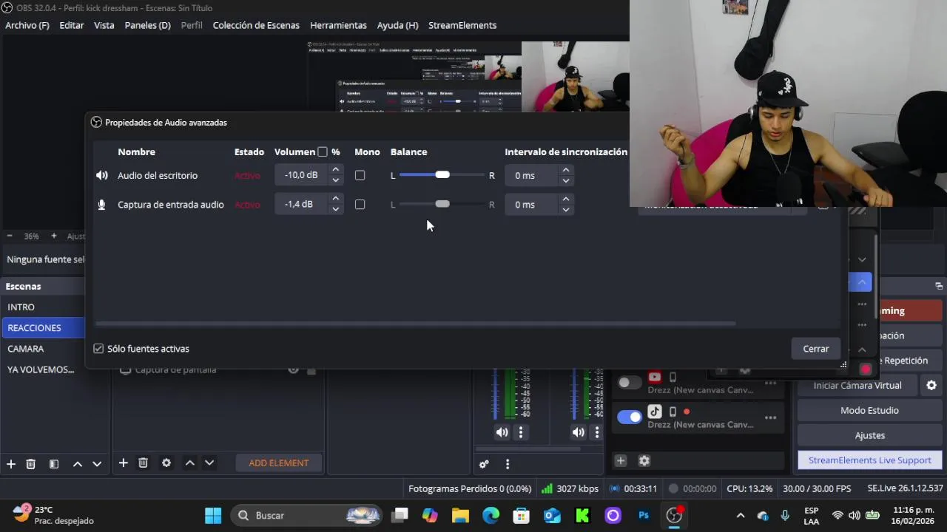Image resolution: width=947 pixels, height=532 pixels.
Task: Open Photoshop from the taskbar
Action: point(644,516)
